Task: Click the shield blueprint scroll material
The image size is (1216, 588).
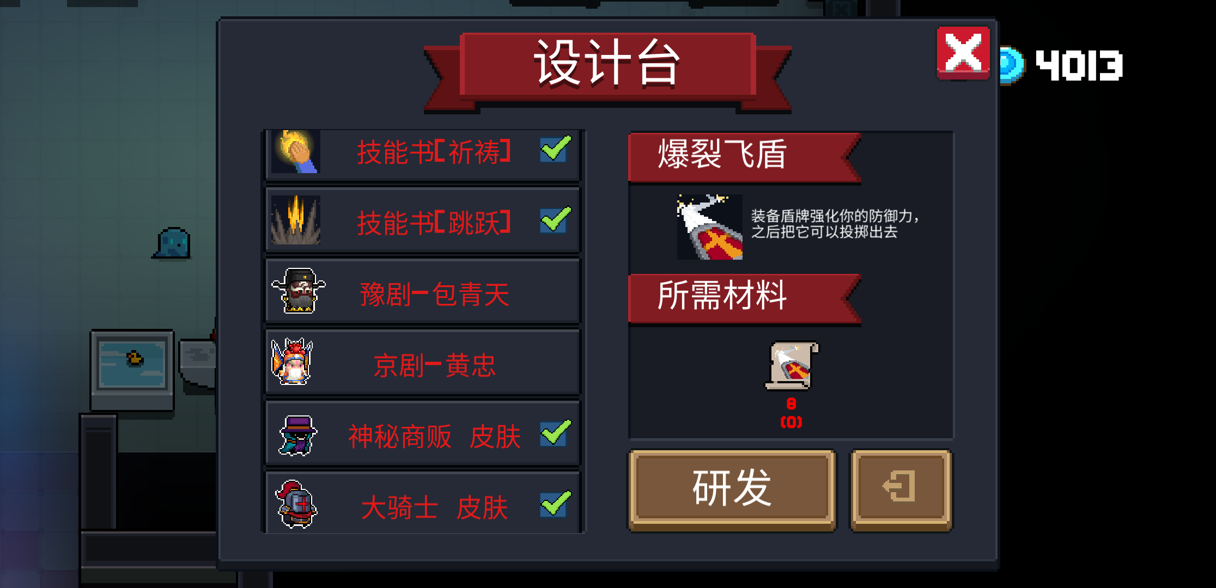Action: [792, 365]
